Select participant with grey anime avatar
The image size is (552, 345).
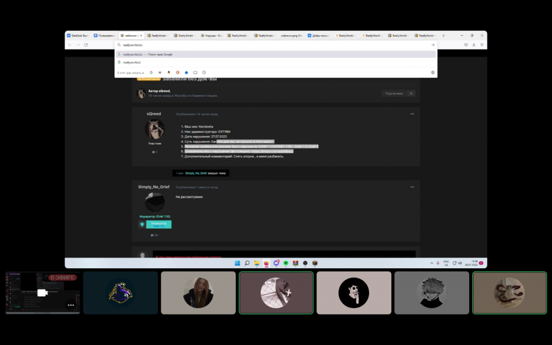pyautogui.click(x=432, y=293)
